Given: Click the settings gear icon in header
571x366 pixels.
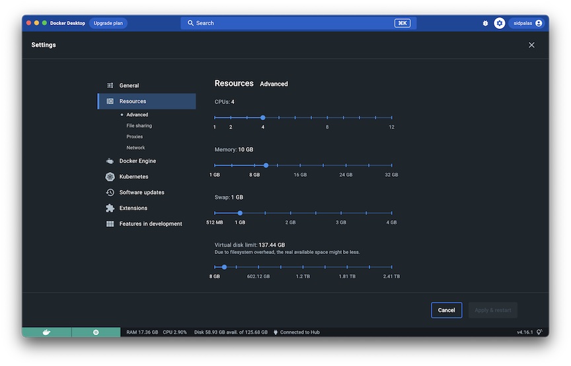Looking at the screenshot, I should (x=500, y=23).
